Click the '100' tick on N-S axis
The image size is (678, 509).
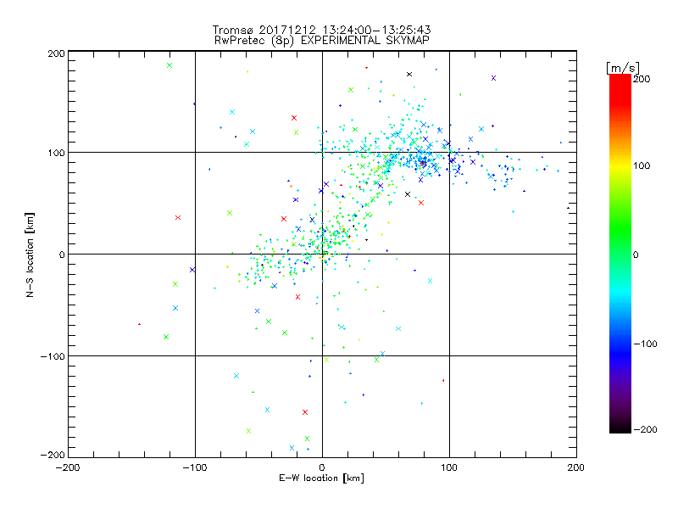coord(56,153)
